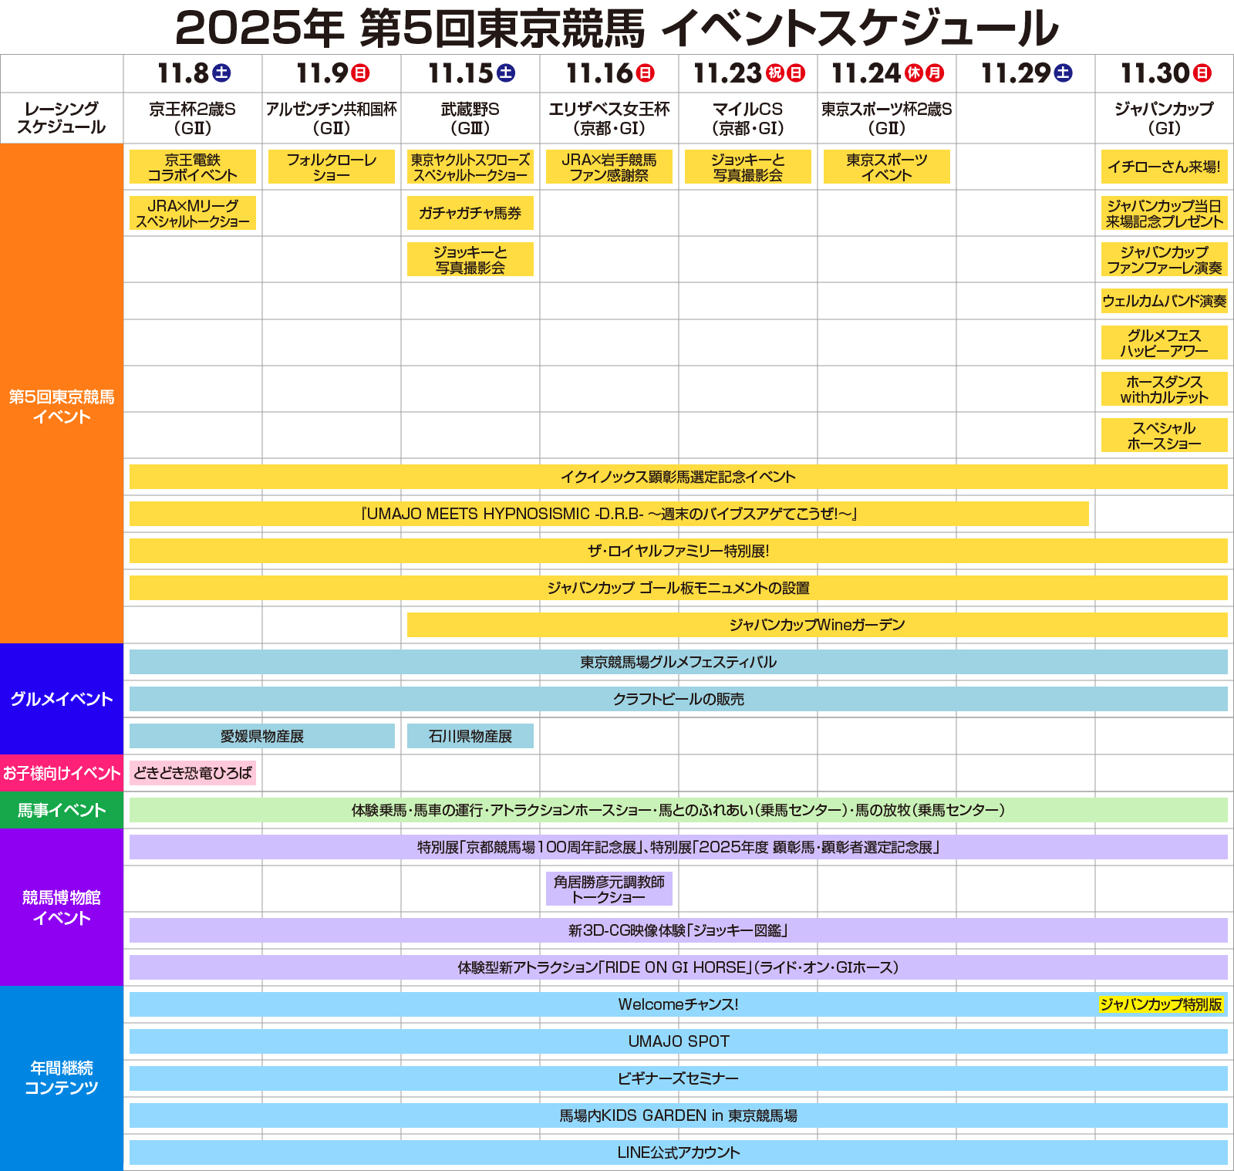Click the ジャパンカップ特別版 highlighted label
The width and height of the screenshot is (1234, 1171).
[1162, 1004]
